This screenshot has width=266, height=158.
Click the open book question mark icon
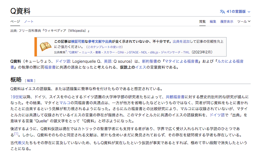coord(45,47)
